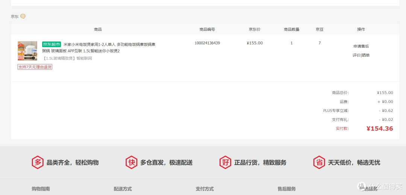This screenshot has height=195, width=406.
Task: Click the red 多 hexagon icon
Action: click(38, 162)
